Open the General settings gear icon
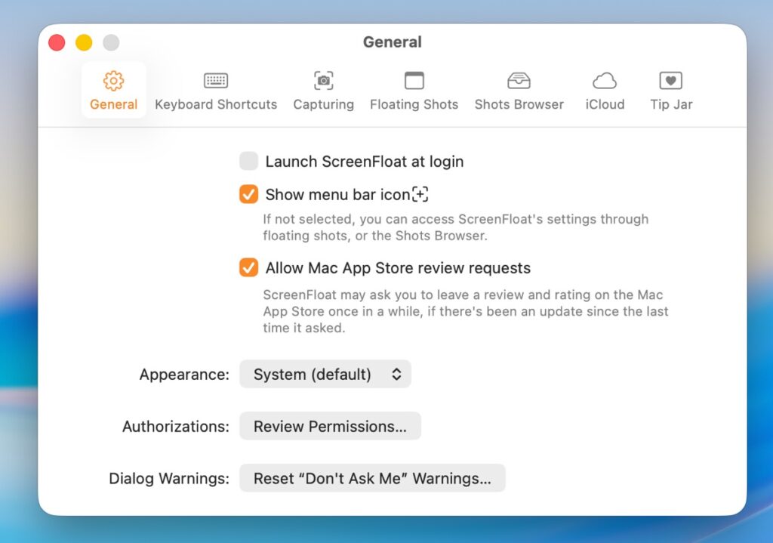This screenshot has height=543, width=773. (113, 81)
